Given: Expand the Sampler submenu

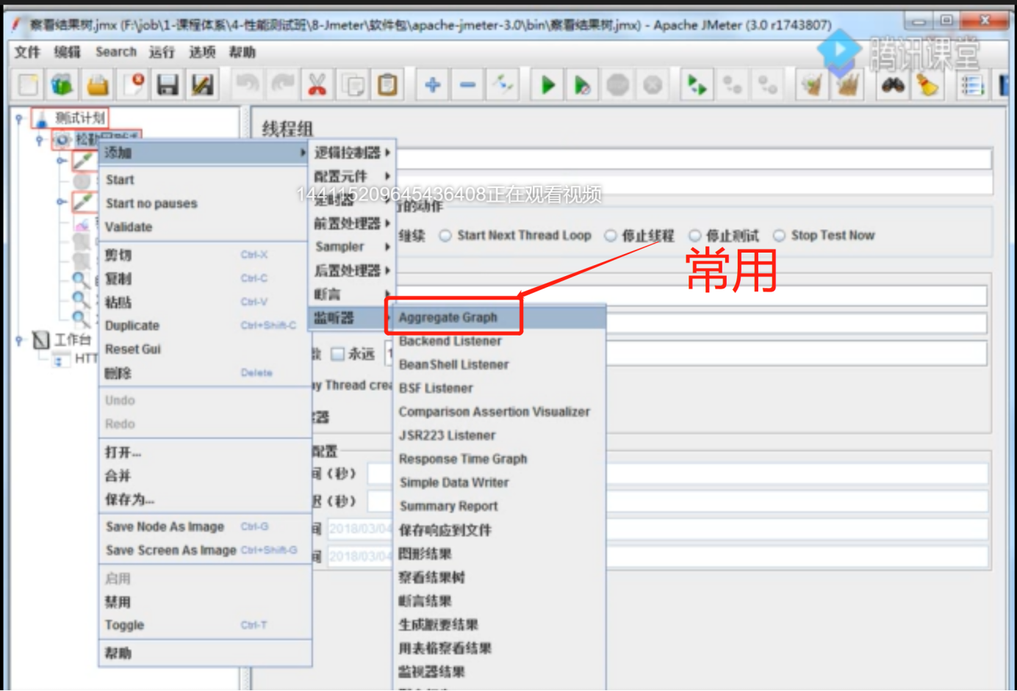Looking at the screenshot, I should (x=352, y=247).
